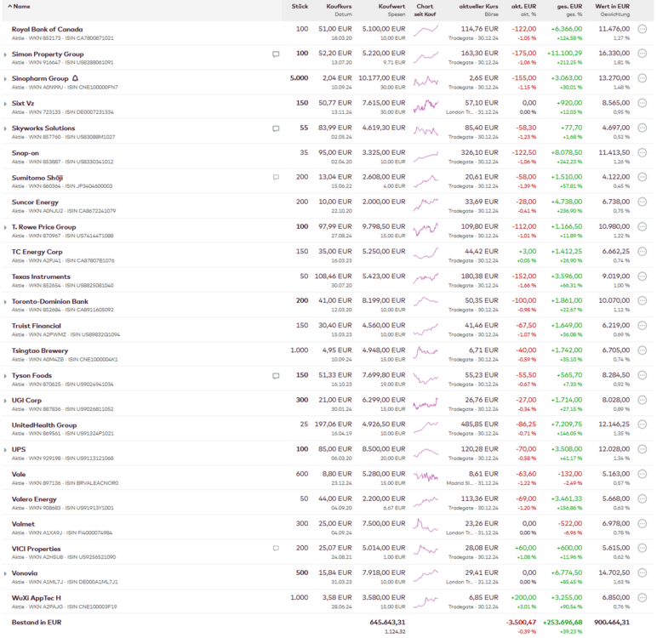The width and height of the screenshot is (657, 638).
Task: Sort by the ges. EUR column header
Action: pos(569,6)
